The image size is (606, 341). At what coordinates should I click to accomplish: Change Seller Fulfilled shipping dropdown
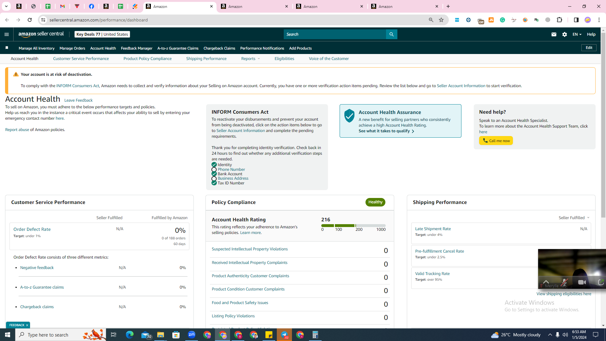574,218
